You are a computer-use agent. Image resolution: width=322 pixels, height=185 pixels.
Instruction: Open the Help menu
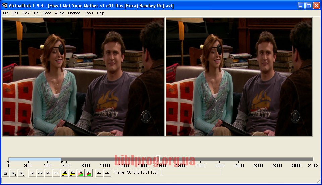pos(100,13)
